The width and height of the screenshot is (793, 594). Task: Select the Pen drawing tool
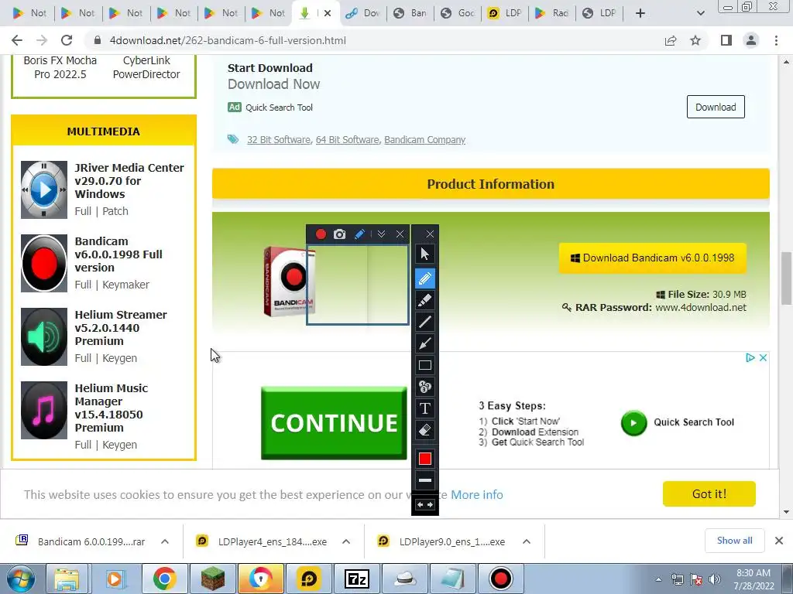click(x=425, y=278)
